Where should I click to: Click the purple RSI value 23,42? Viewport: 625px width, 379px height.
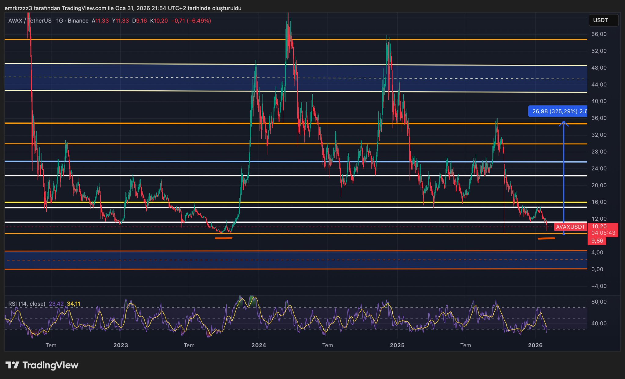pos(56,304)
